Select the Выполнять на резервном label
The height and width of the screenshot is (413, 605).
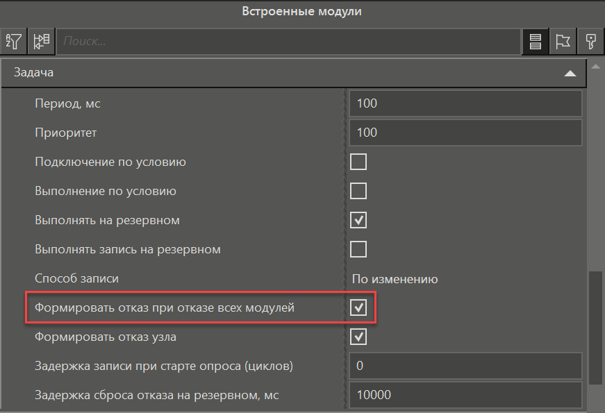(x=107, y=221)
